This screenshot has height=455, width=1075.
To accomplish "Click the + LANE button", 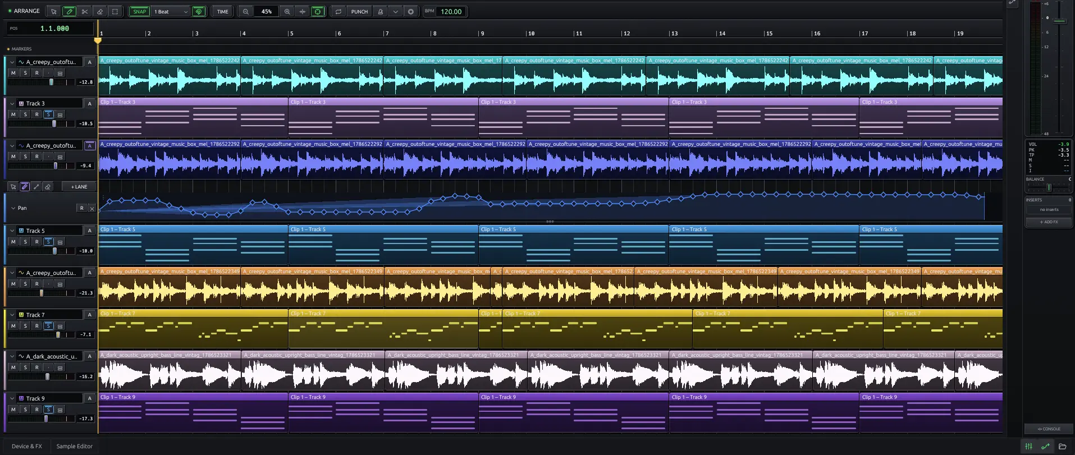I will click(x=79, y=187).
